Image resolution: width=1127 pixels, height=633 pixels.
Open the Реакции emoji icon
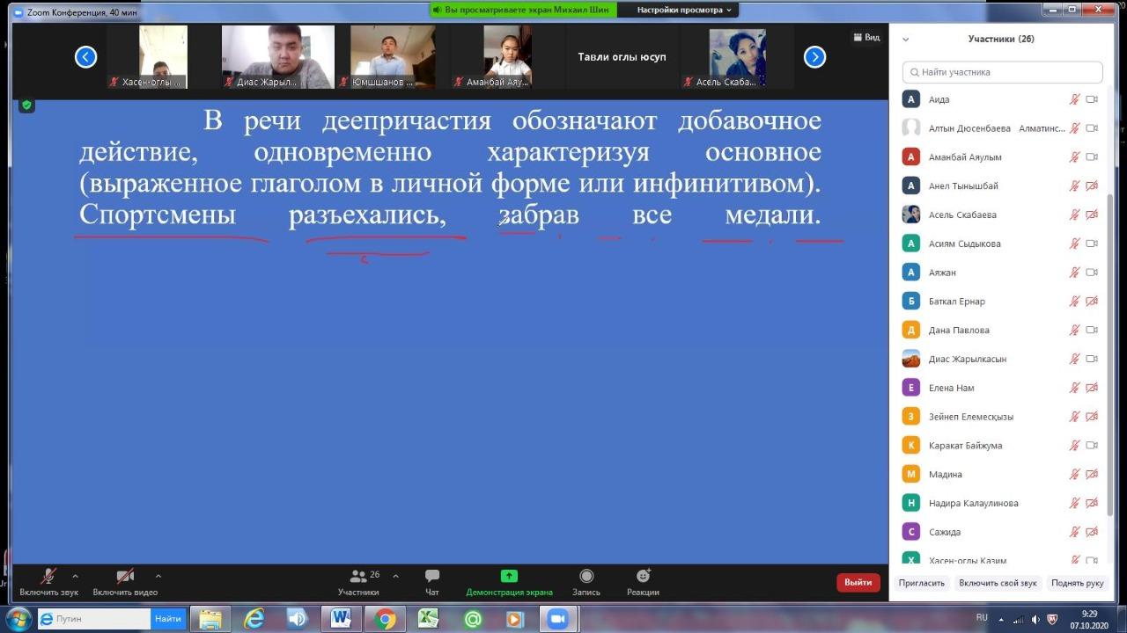[643, 576]
